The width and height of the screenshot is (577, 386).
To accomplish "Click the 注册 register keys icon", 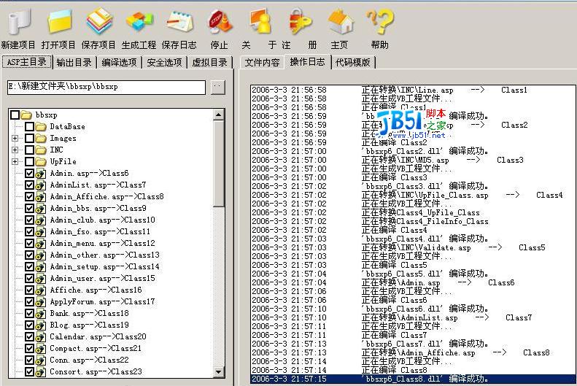I will point(301,21).
